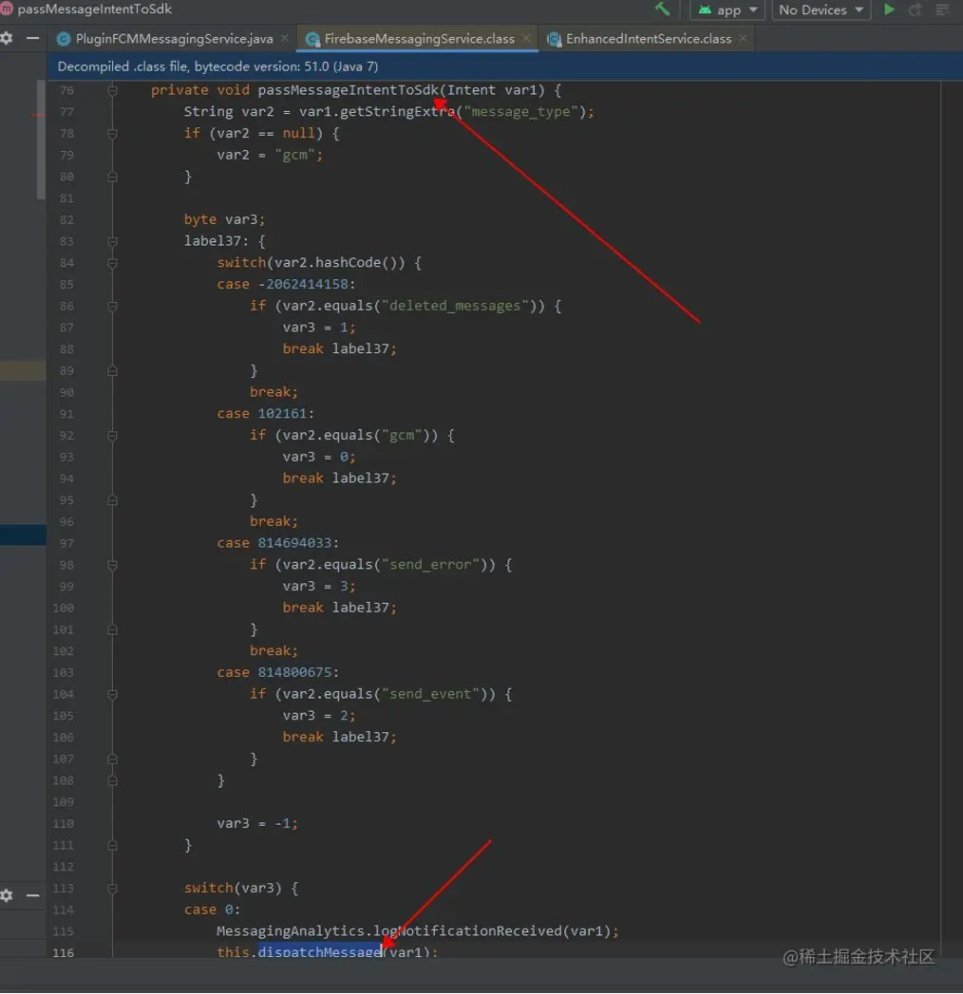Click var3 = -1 on line 110
The width and height of the screenshot is (963, 994).
tap(256, 823)
